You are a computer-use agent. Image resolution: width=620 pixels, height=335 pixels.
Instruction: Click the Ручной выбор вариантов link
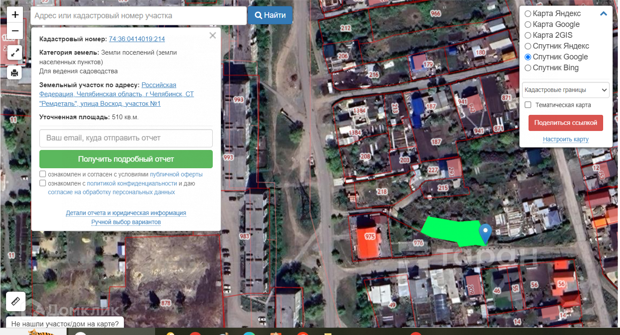point(126,222)
